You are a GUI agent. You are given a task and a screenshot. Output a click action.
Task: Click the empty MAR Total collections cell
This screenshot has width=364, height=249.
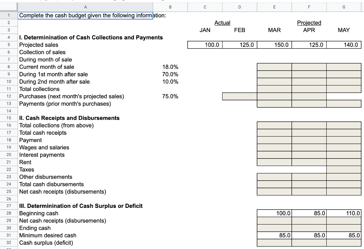pyautogui.click(x=274, y=89)
